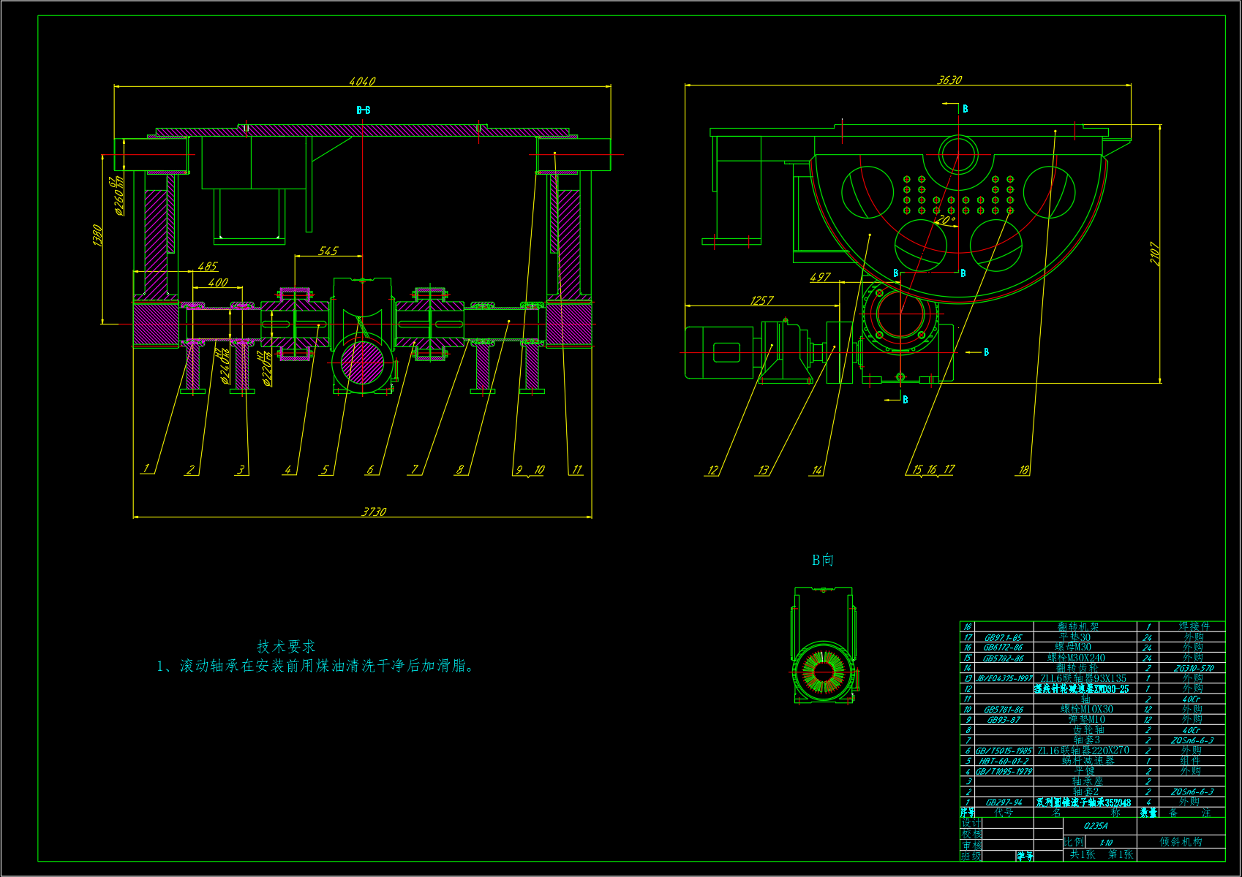Select the 4040 overall width dimension text
The image size is (1242, 877).
click(363, 81)
